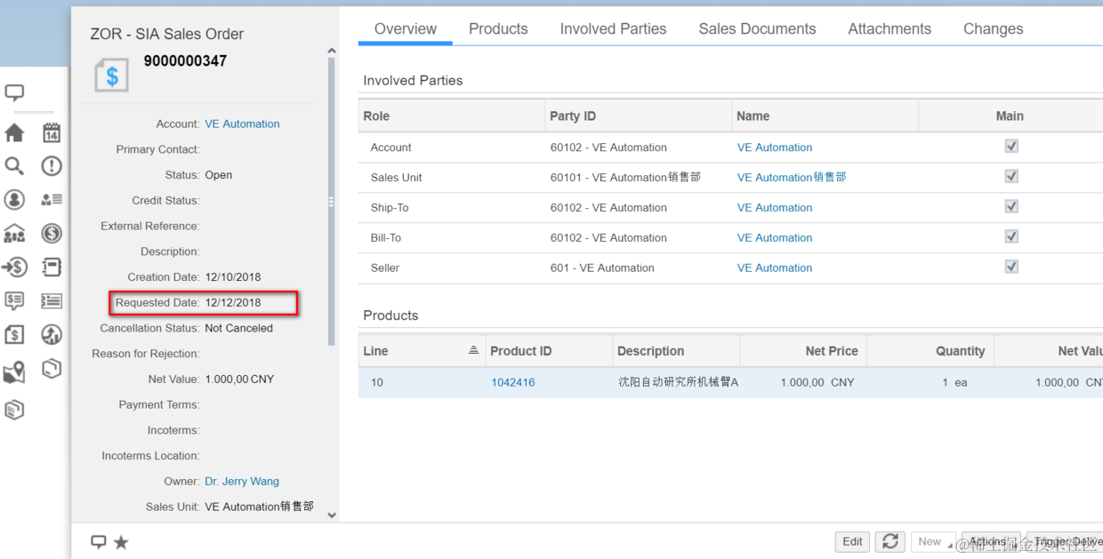Switch to the Sales Documents tab
The image size is (1103, 559).
point(757,28)
